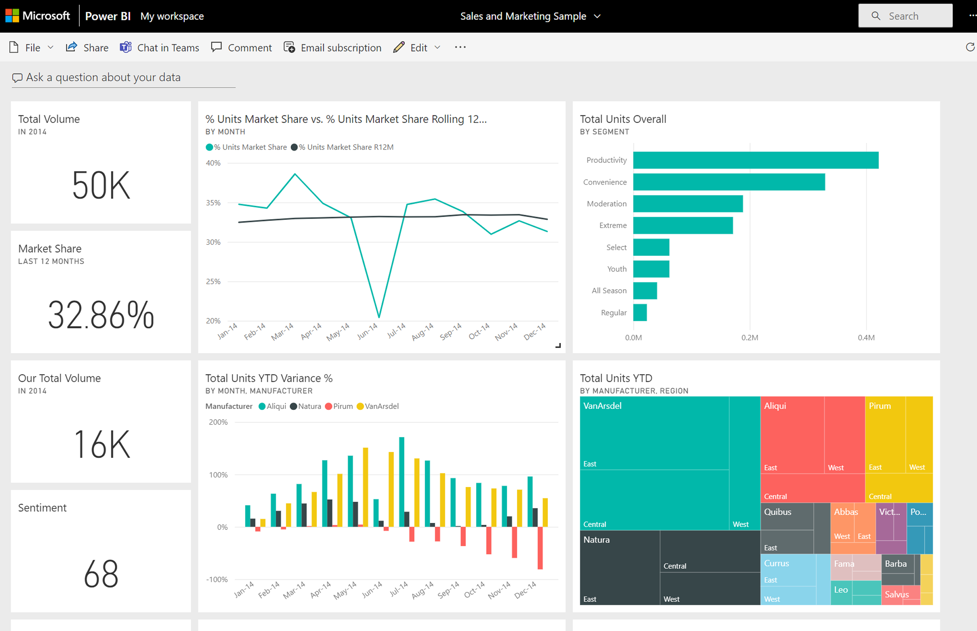The width and height of the screenshot is (977, 631).
Task: Select the Edit pencil icon
Action: [x=398, y=47]
